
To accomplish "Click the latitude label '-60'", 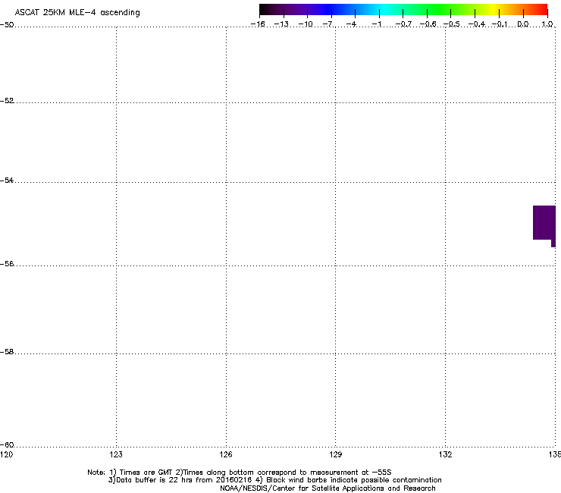I will [7, 445].
